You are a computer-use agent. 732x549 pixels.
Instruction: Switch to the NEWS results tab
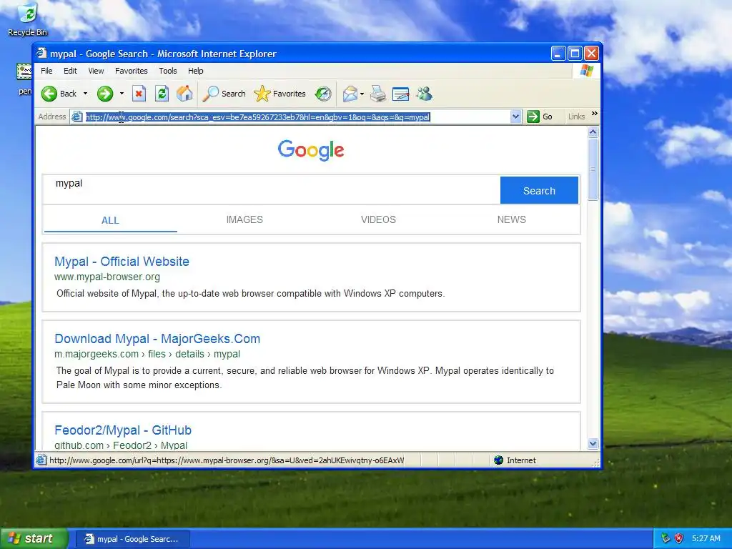click(511, 219)
